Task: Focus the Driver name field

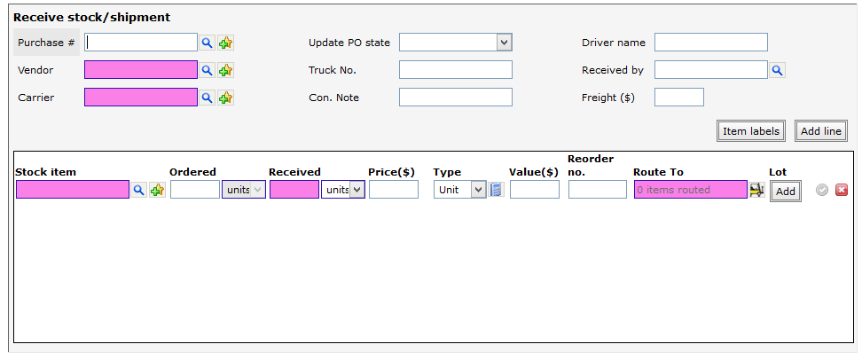Action: point(711,43)
